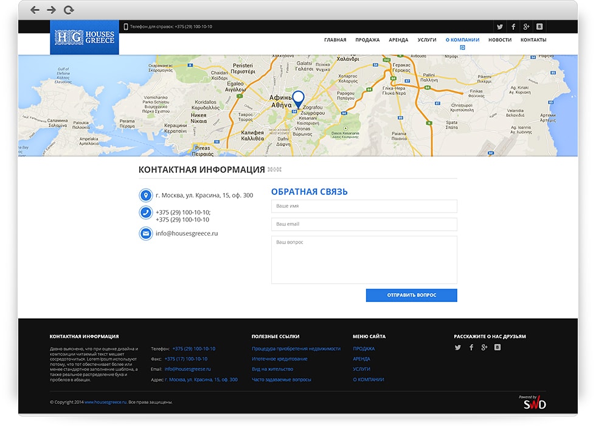
Task: Focus the Ваше имя input field
Action: click(x=364, y=206)
